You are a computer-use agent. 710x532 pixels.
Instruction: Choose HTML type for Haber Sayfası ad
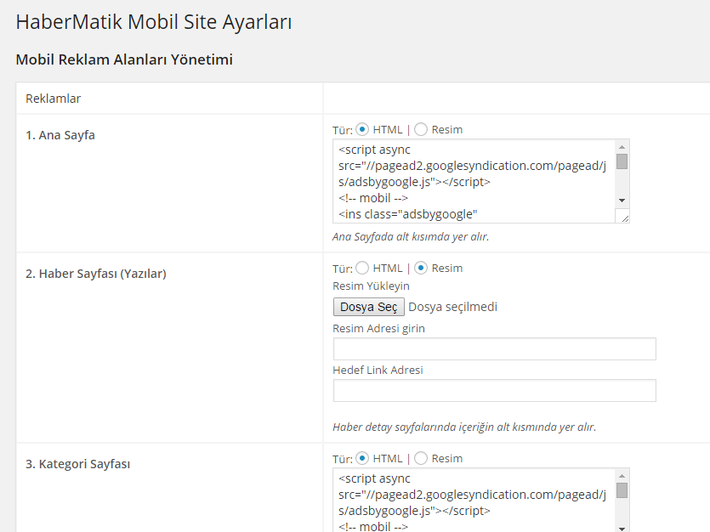click(x=362, y=268)
